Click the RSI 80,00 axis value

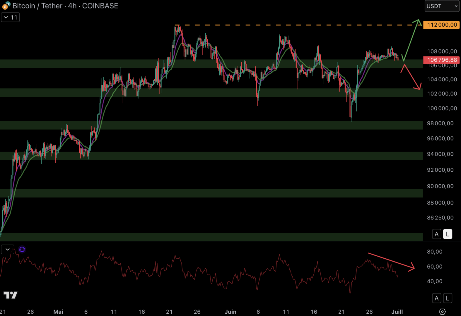point(435,252)
